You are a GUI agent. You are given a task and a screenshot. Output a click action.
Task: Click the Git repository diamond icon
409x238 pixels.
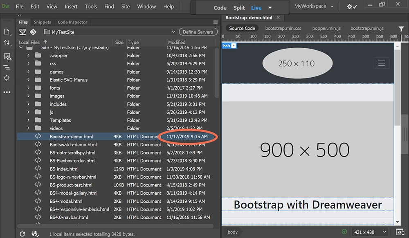point(33,32)
